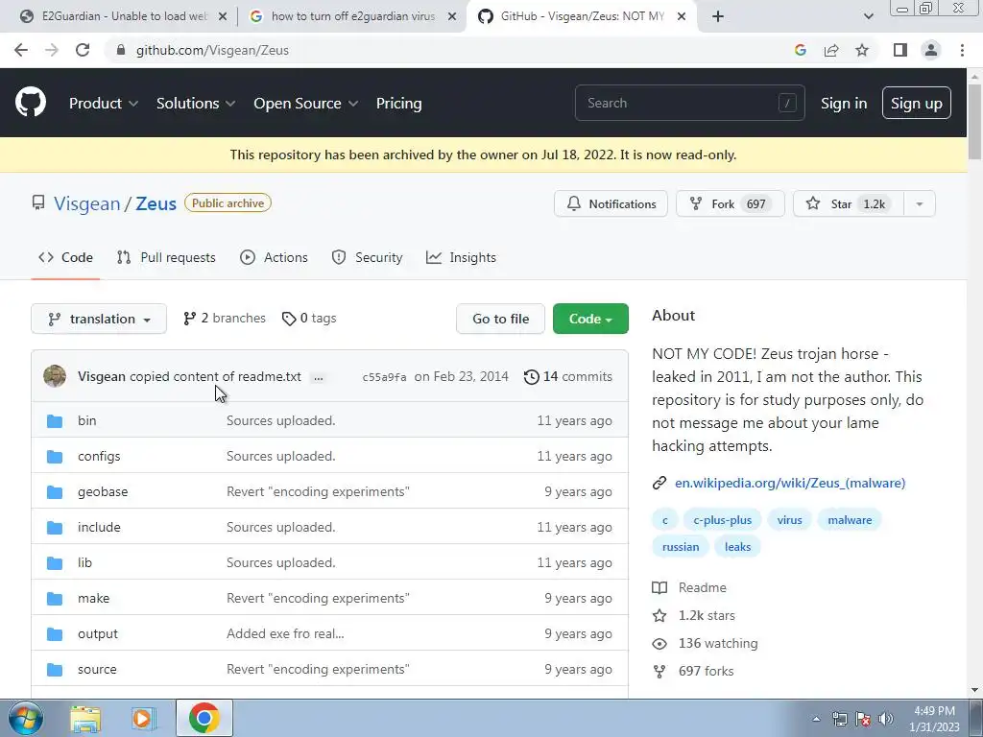Click the configs folder icon

pyautogui.click(x=55, y=456)
